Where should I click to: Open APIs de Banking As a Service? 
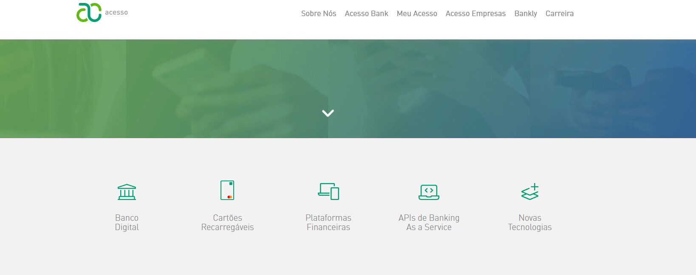point(429,222)
